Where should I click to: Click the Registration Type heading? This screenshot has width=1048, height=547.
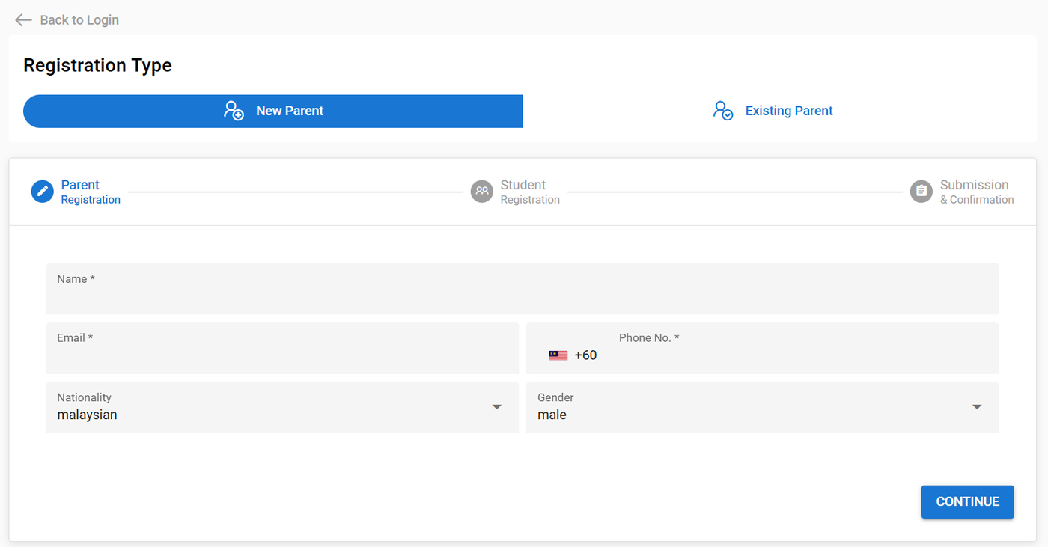coord(97,66)
